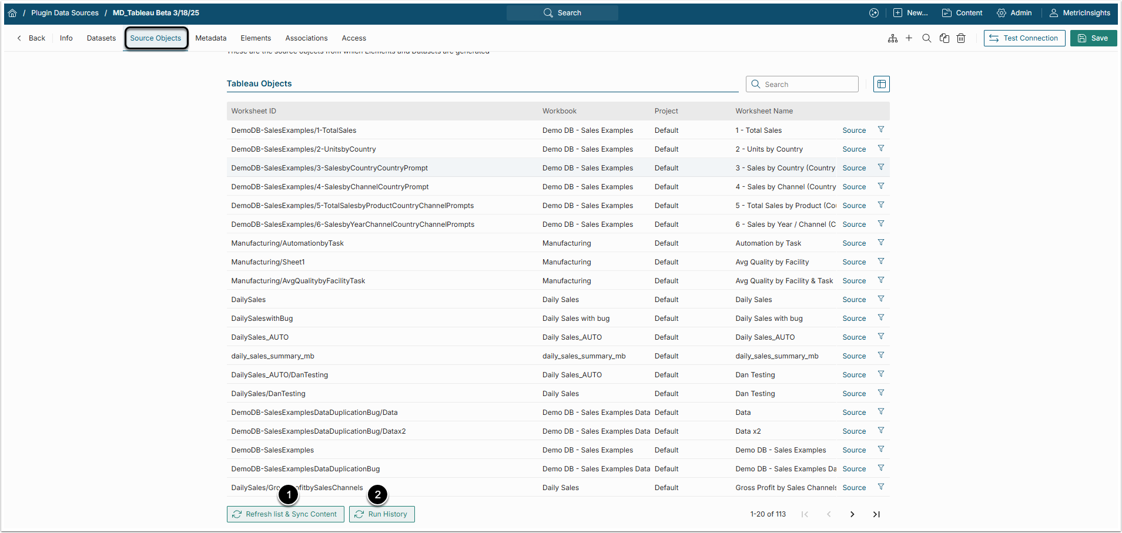The height and width of the screenshot is (533, 1122).
Task: Switch to the Metadata tab
Action: 210,38
